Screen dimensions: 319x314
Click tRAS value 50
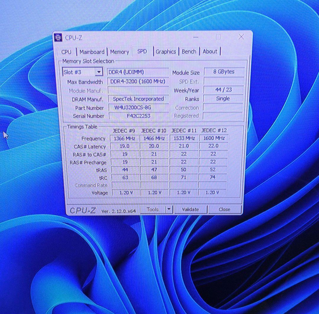pyautogui.click(x=183, y=170)
